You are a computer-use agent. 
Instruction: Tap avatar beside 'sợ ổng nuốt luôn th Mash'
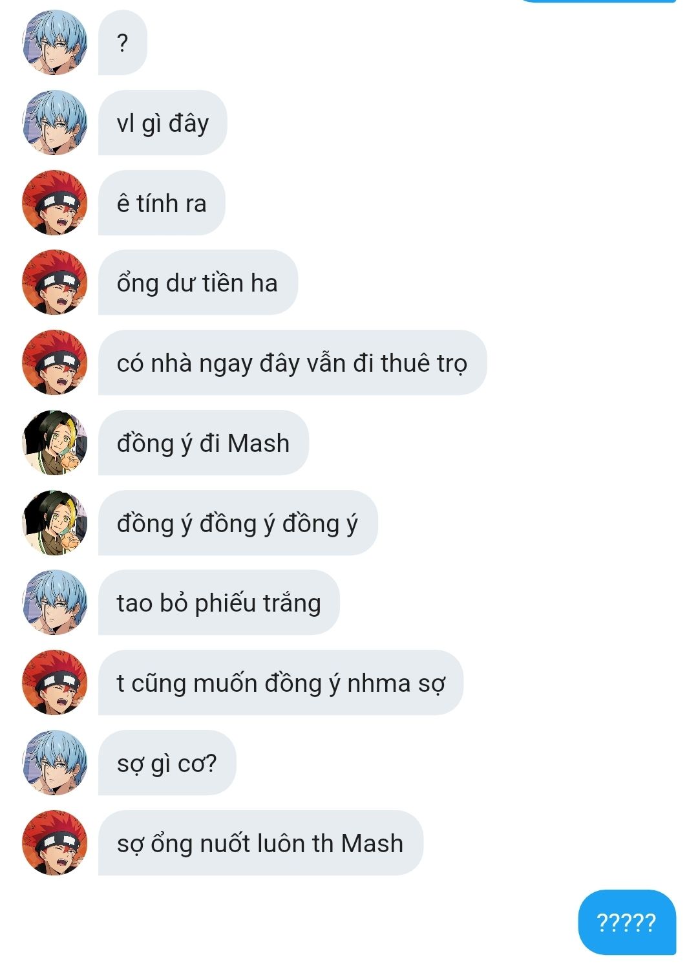coord(55,843)
